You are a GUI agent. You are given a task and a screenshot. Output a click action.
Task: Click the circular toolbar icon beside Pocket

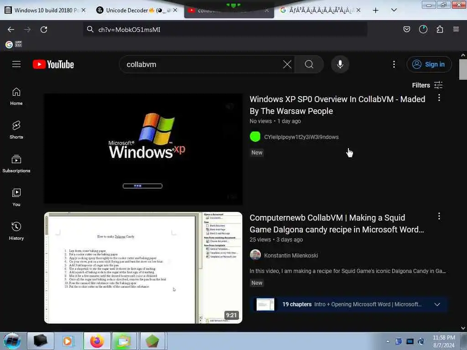click(x=423, y=29)
